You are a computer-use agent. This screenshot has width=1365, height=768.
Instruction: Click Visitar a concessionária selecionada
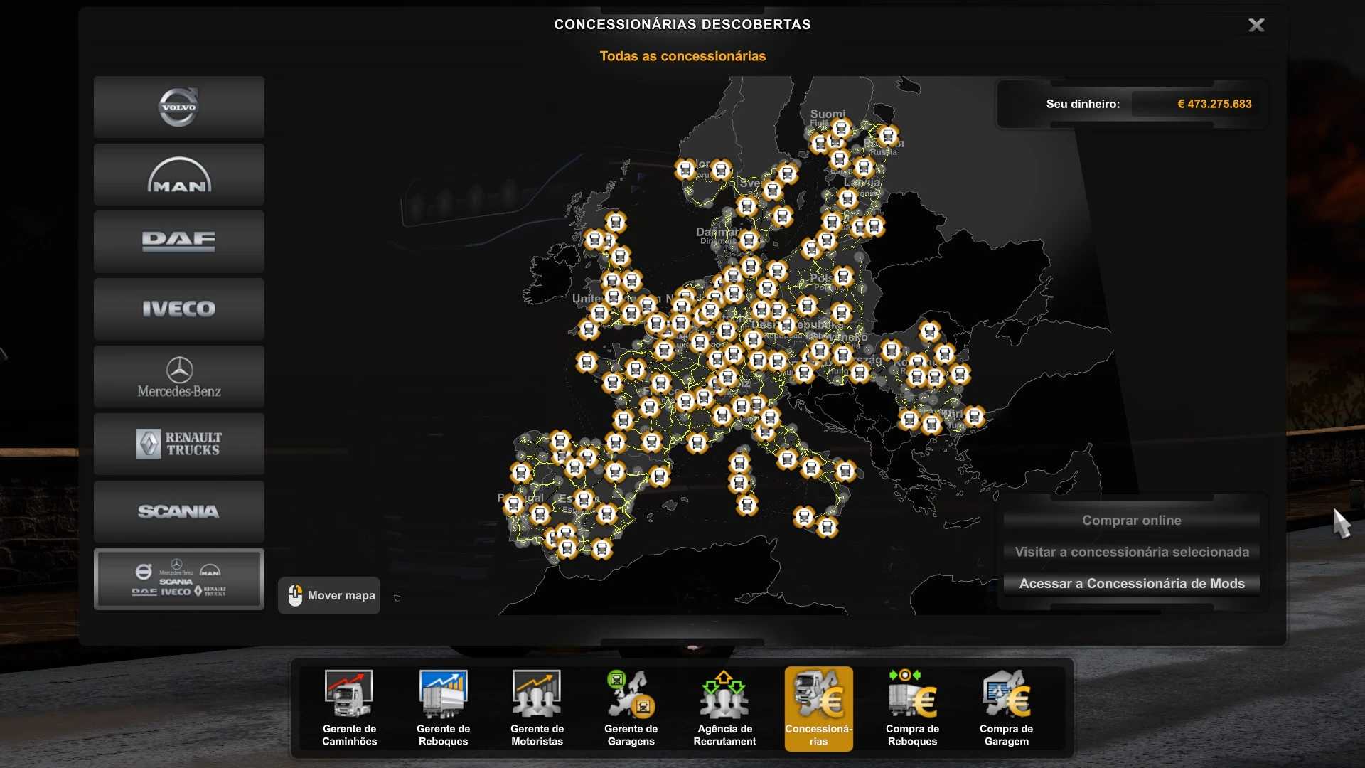tap(1131, 552)
